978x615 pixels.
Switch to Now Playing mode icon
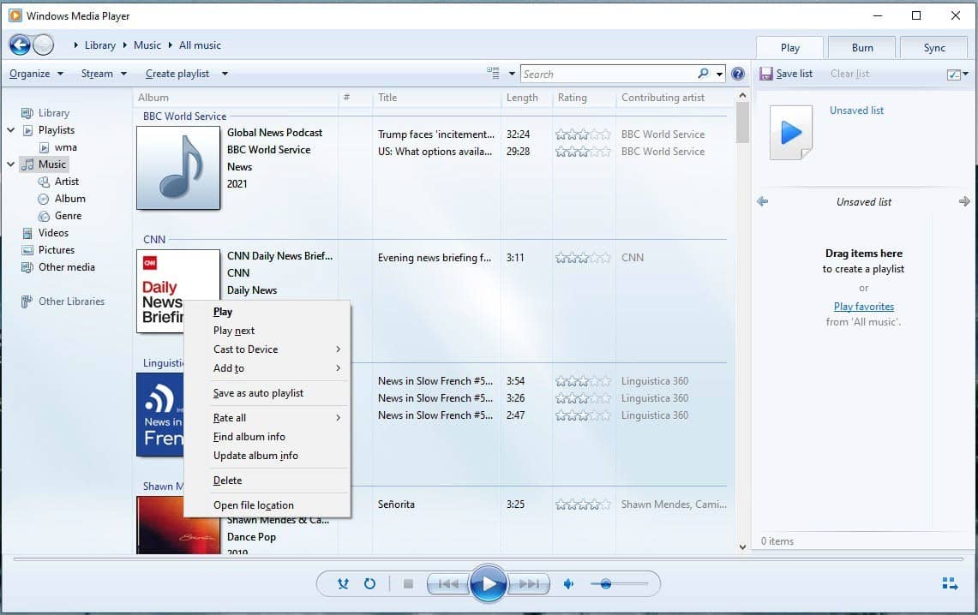(x=950, y=584)
